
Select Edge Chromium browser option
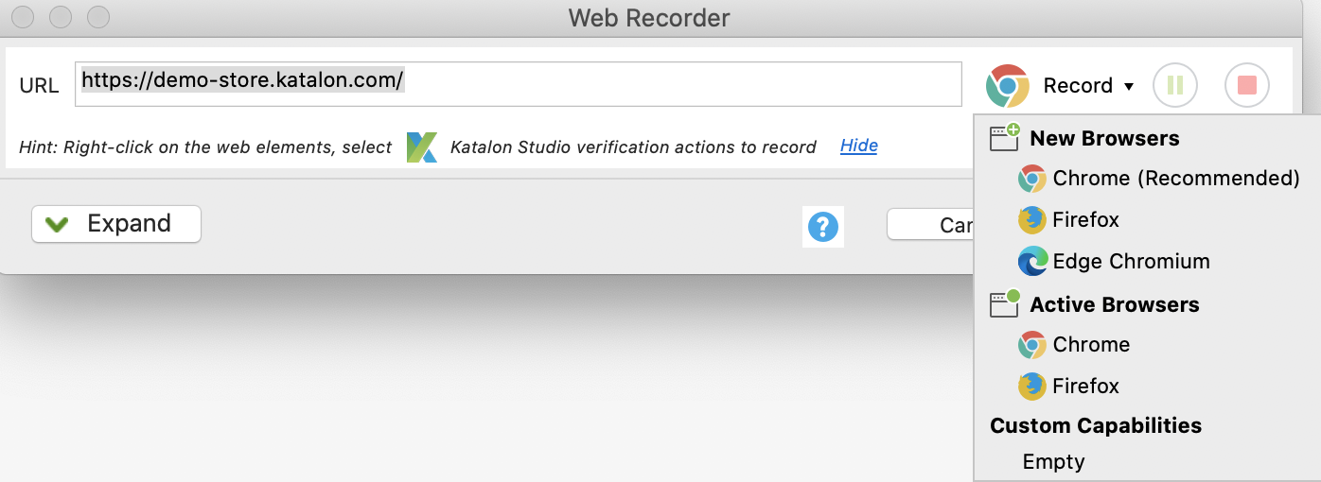click(x=1114, y=262)
